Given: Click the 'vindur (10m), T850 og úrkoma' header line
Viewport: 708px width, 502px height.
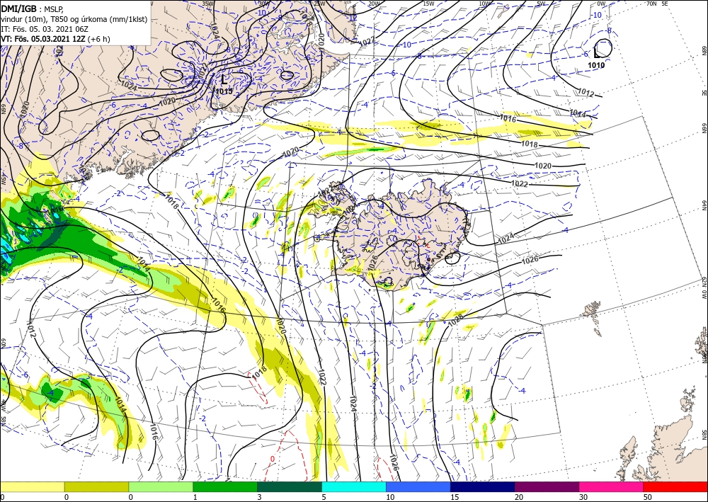Looking at the screenshot, I should click(x=74, y=19).
